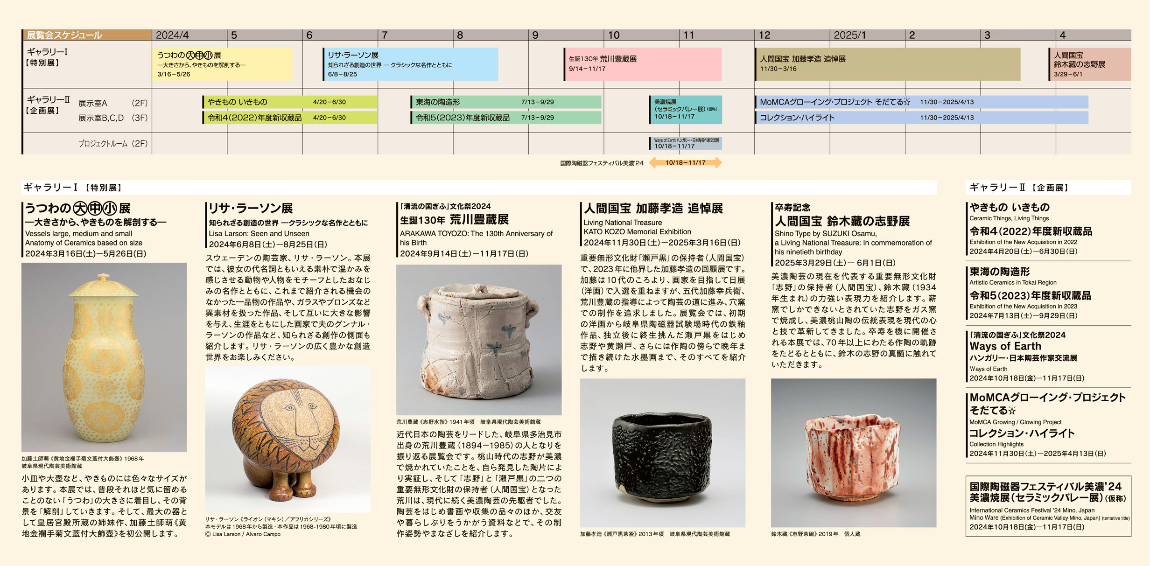Click the date 2024年3月16日(土)–5月26日(日)

(x=86, y=254)
